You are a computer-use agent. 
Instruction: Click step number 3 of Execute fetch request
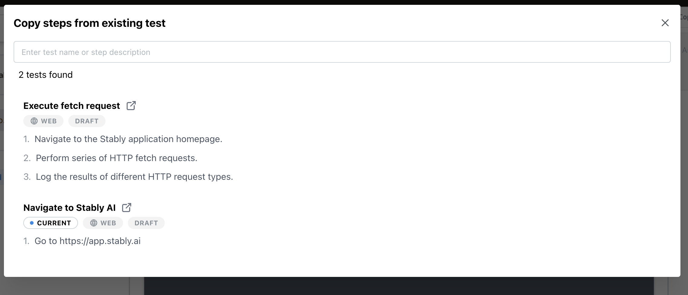click(27, 177)
